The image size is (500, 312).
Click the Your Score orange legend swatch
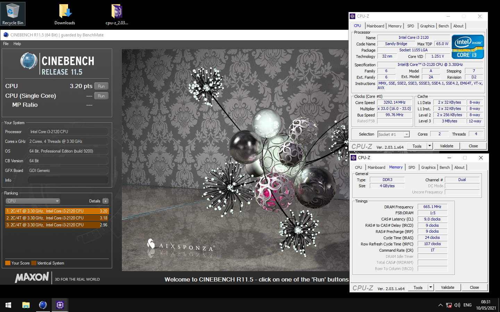[x=8, y=263]
